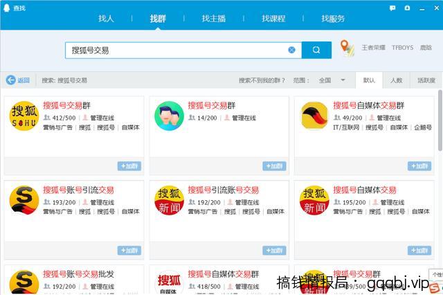Click the blue back arrow icon
Viewport: 443px width, 295px height.
tap(11, 80)
